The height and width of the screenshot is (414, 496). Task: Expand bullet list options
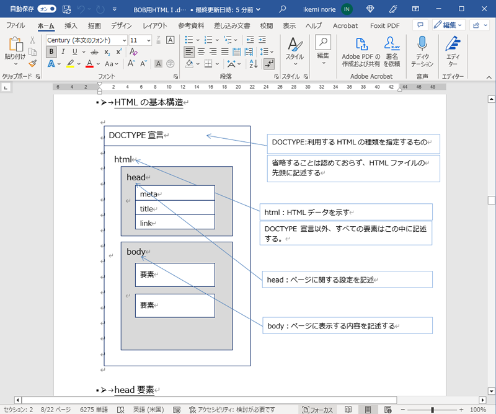[198, 40]
